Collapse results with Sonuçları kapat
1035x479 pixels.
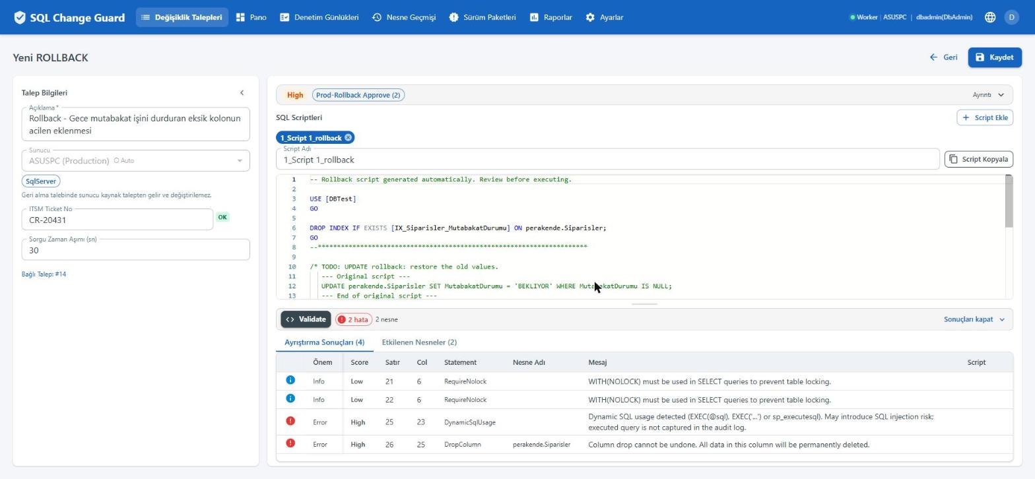(x=974, y=319)
